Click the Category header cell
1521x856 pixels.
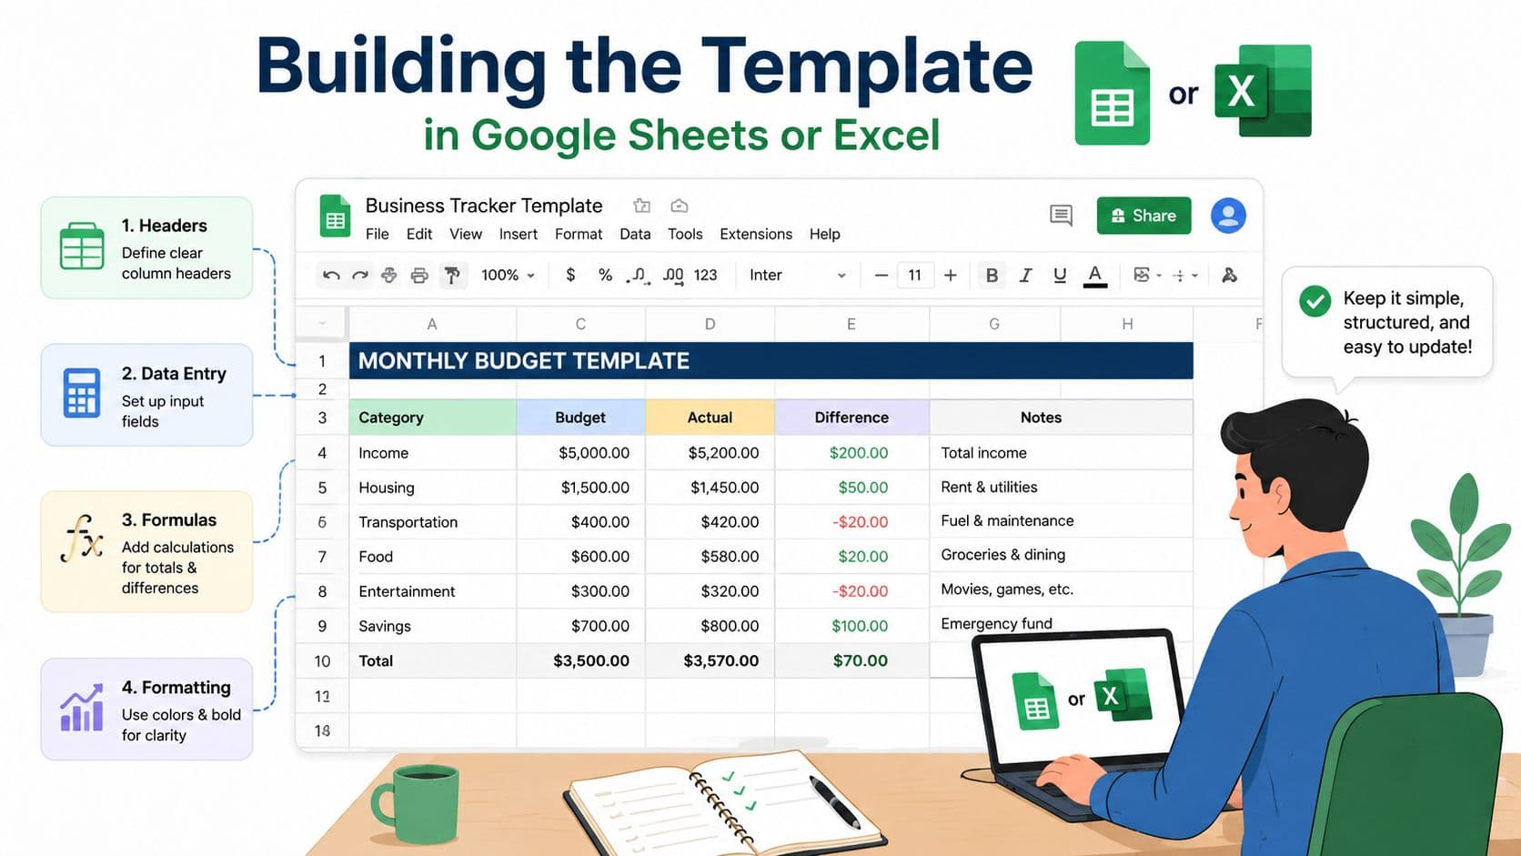click(432, 418)
